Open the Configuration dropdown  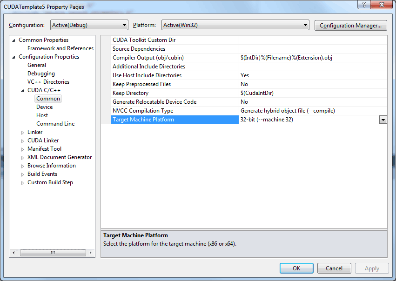point(89,25)
